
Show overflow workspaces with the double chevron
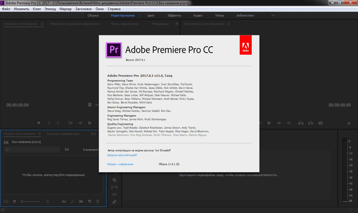(x=273, y=15)
